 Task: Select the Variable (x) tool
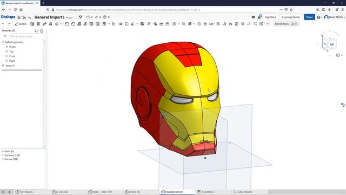211,24
